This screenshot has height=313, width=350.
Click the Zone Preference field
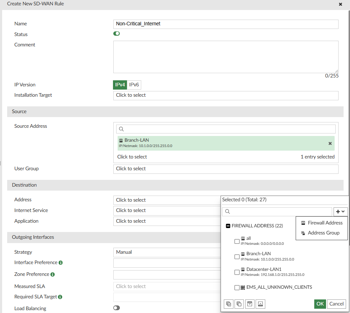click(x=167, y=275)
